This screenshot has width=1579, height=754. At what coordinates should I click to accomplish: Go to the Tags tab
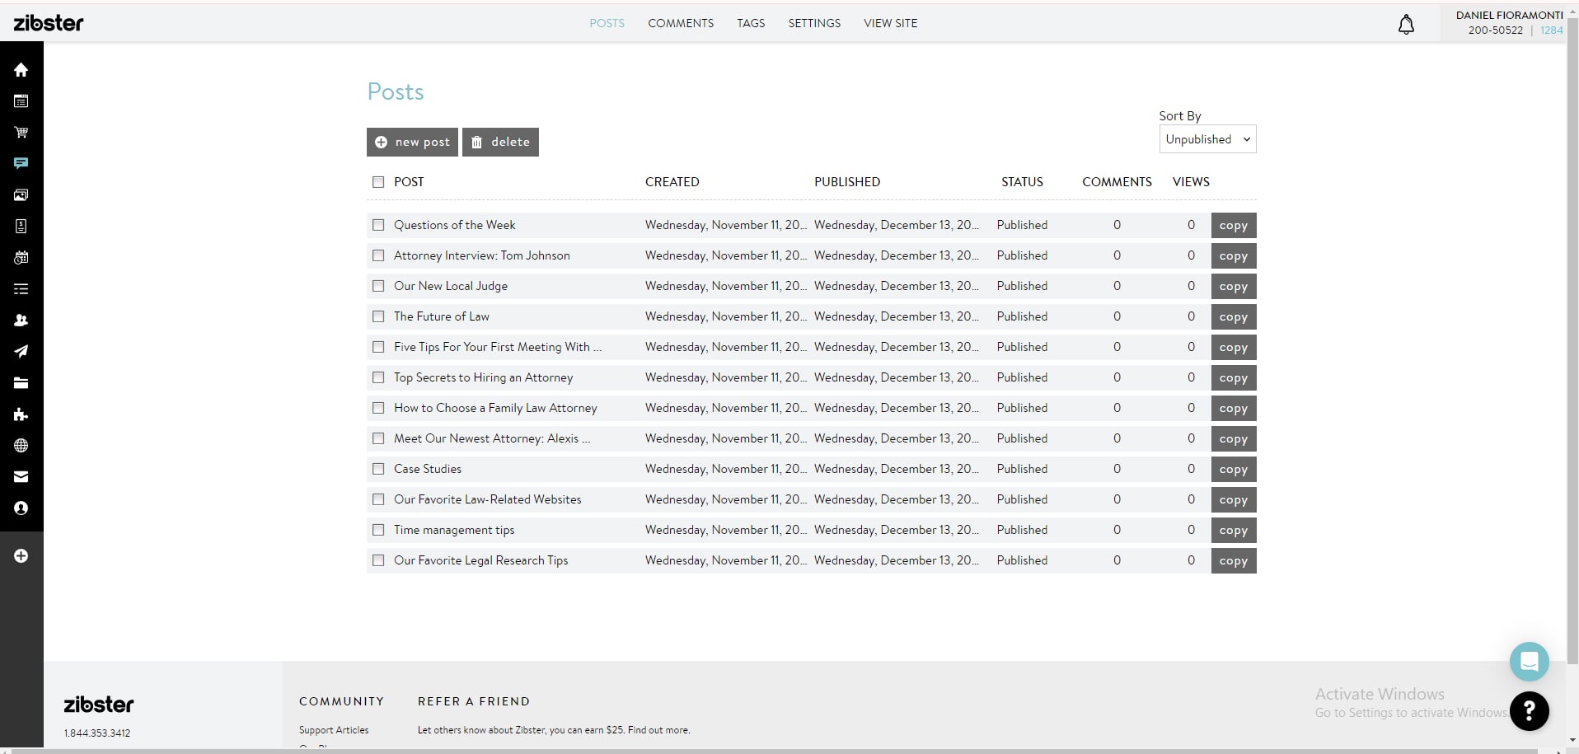751,23
